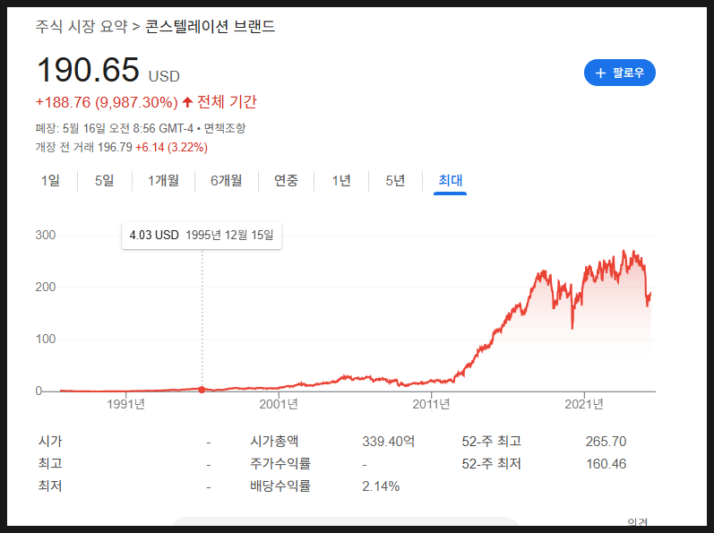Click the 배당수익률 value 2.14%
Image resolution: width=714 pixels, height=533 pixels.
point(381,486)
